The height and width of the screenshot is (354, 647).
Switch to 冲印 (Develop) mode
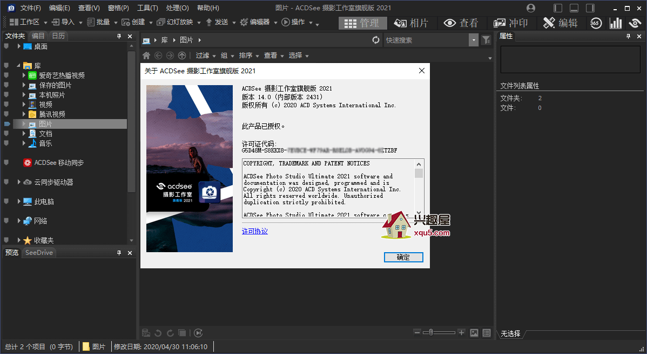(x=510, y=23)
